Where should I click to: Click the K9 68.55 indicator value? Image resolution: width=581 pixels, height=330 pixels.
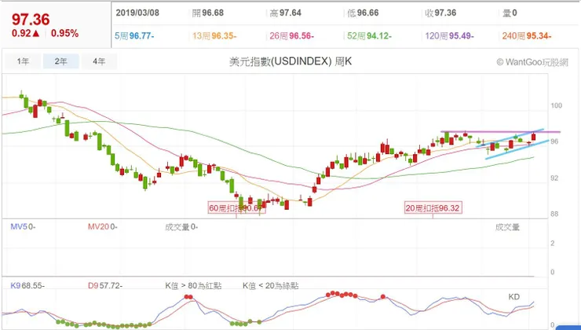point(27,285)
